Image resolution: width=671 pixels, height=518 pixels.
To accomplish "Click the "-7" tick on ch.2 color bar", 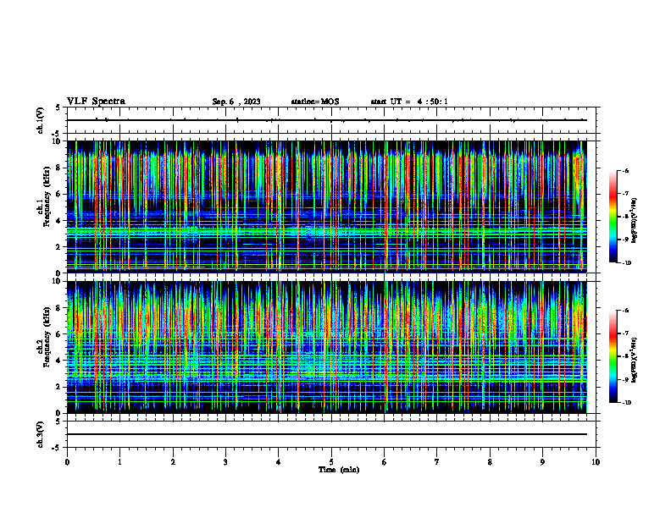I will [625, 333].
